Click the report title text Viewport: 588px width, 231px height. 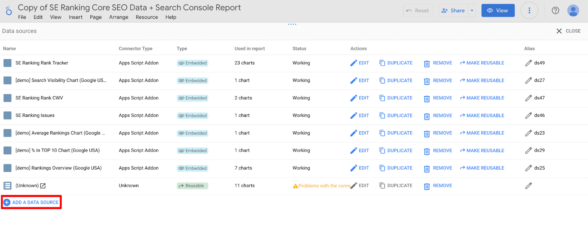pos(129,8)
